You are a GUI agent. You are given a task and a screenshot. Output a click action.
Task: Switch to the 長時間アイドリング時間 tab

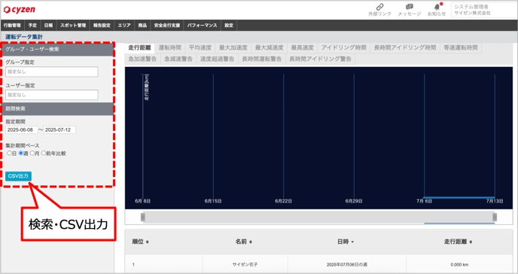click(405, 47)
